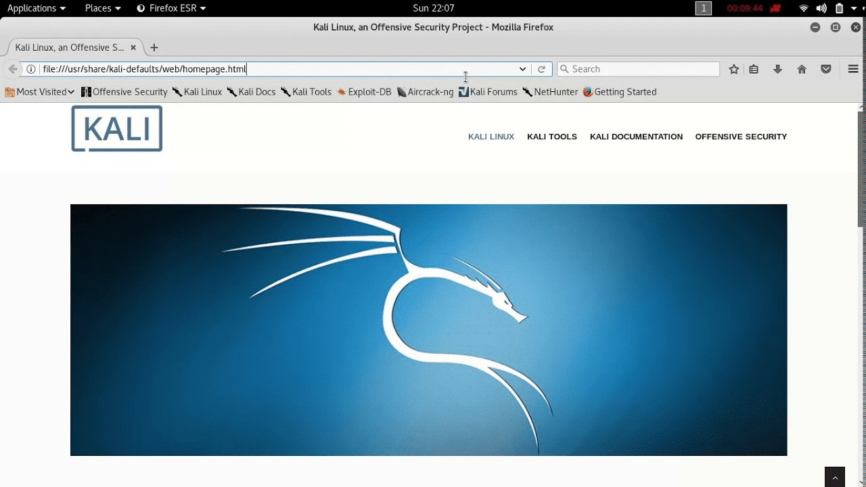This screenshot has height=487, width=866.
Task: Open the Wi-Fi network indicator
Action: point(804,8)
